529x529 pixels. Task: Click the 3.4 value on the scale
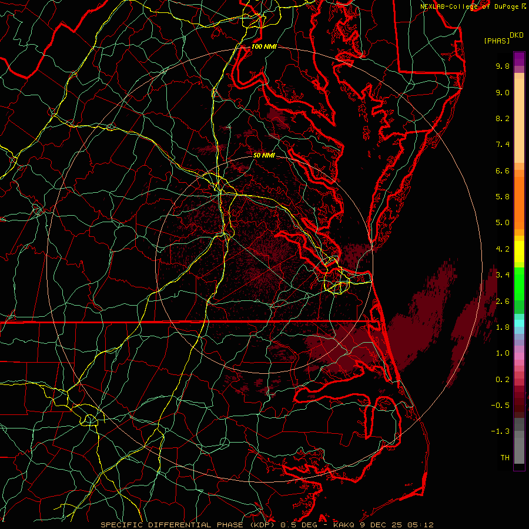503,275
